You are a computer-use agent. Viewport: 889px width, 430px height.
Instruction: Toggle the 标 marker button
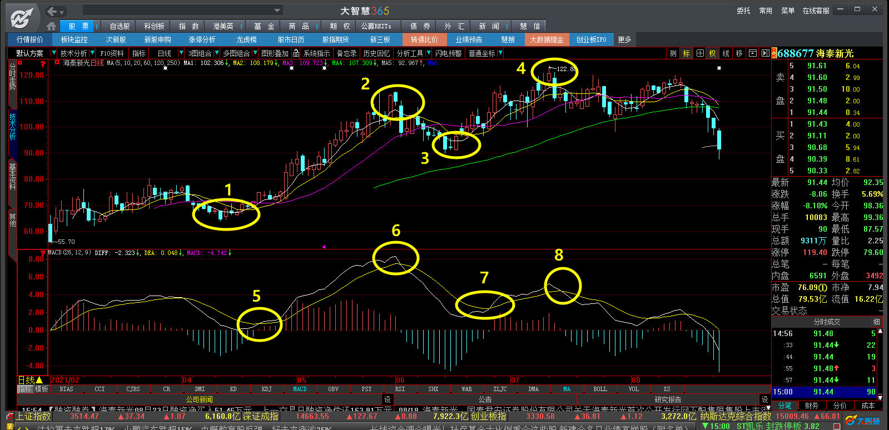pos(687,53)
